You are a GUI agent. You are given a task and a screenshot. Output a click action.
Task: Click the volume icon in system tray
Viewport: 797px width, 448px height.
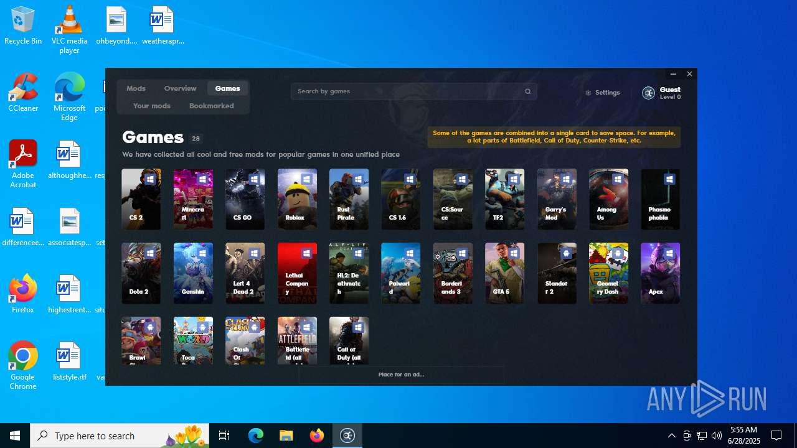coord(717,436)
